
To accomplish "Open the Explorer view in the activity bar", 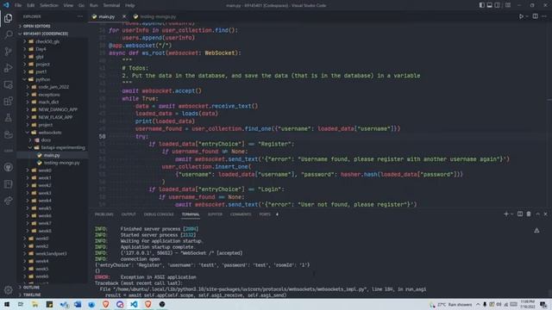I will click(x=8, y=18).
